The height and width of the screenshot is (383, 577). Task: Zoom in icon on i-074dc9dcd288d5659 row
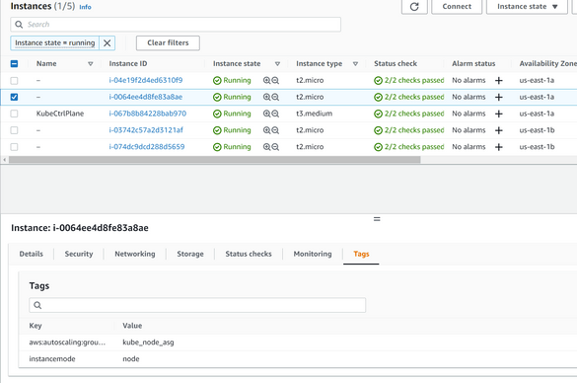(266, 147)
